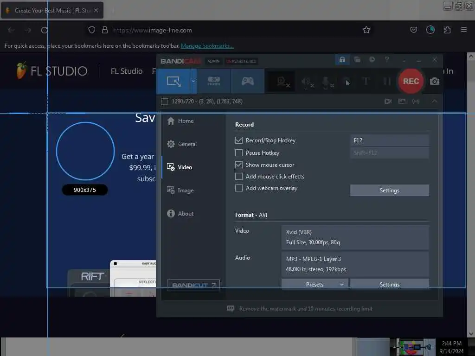Go forward in the browser
The image size is (475, 356).
coord(28,30)
